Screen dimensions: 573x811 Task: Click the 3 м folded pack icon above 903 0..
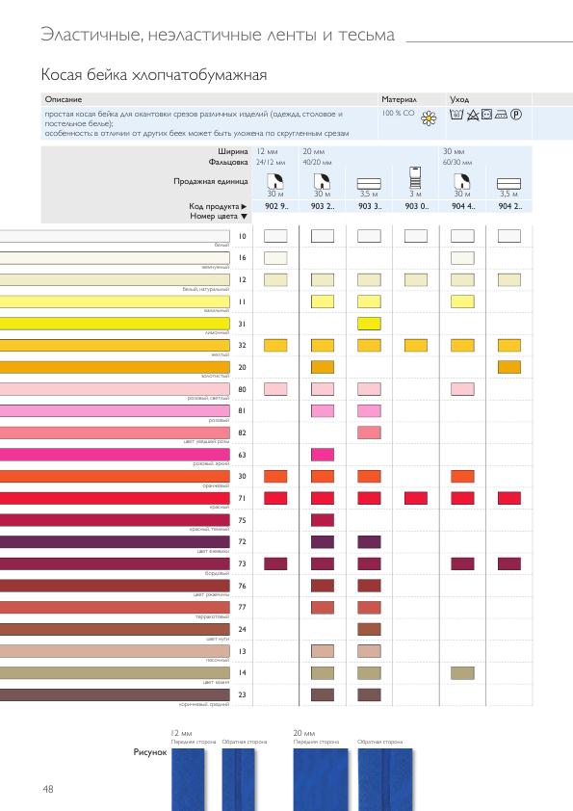[415, 178]
